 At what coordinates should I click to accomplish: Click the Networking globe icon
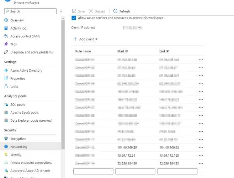click(x=6, y=146)
